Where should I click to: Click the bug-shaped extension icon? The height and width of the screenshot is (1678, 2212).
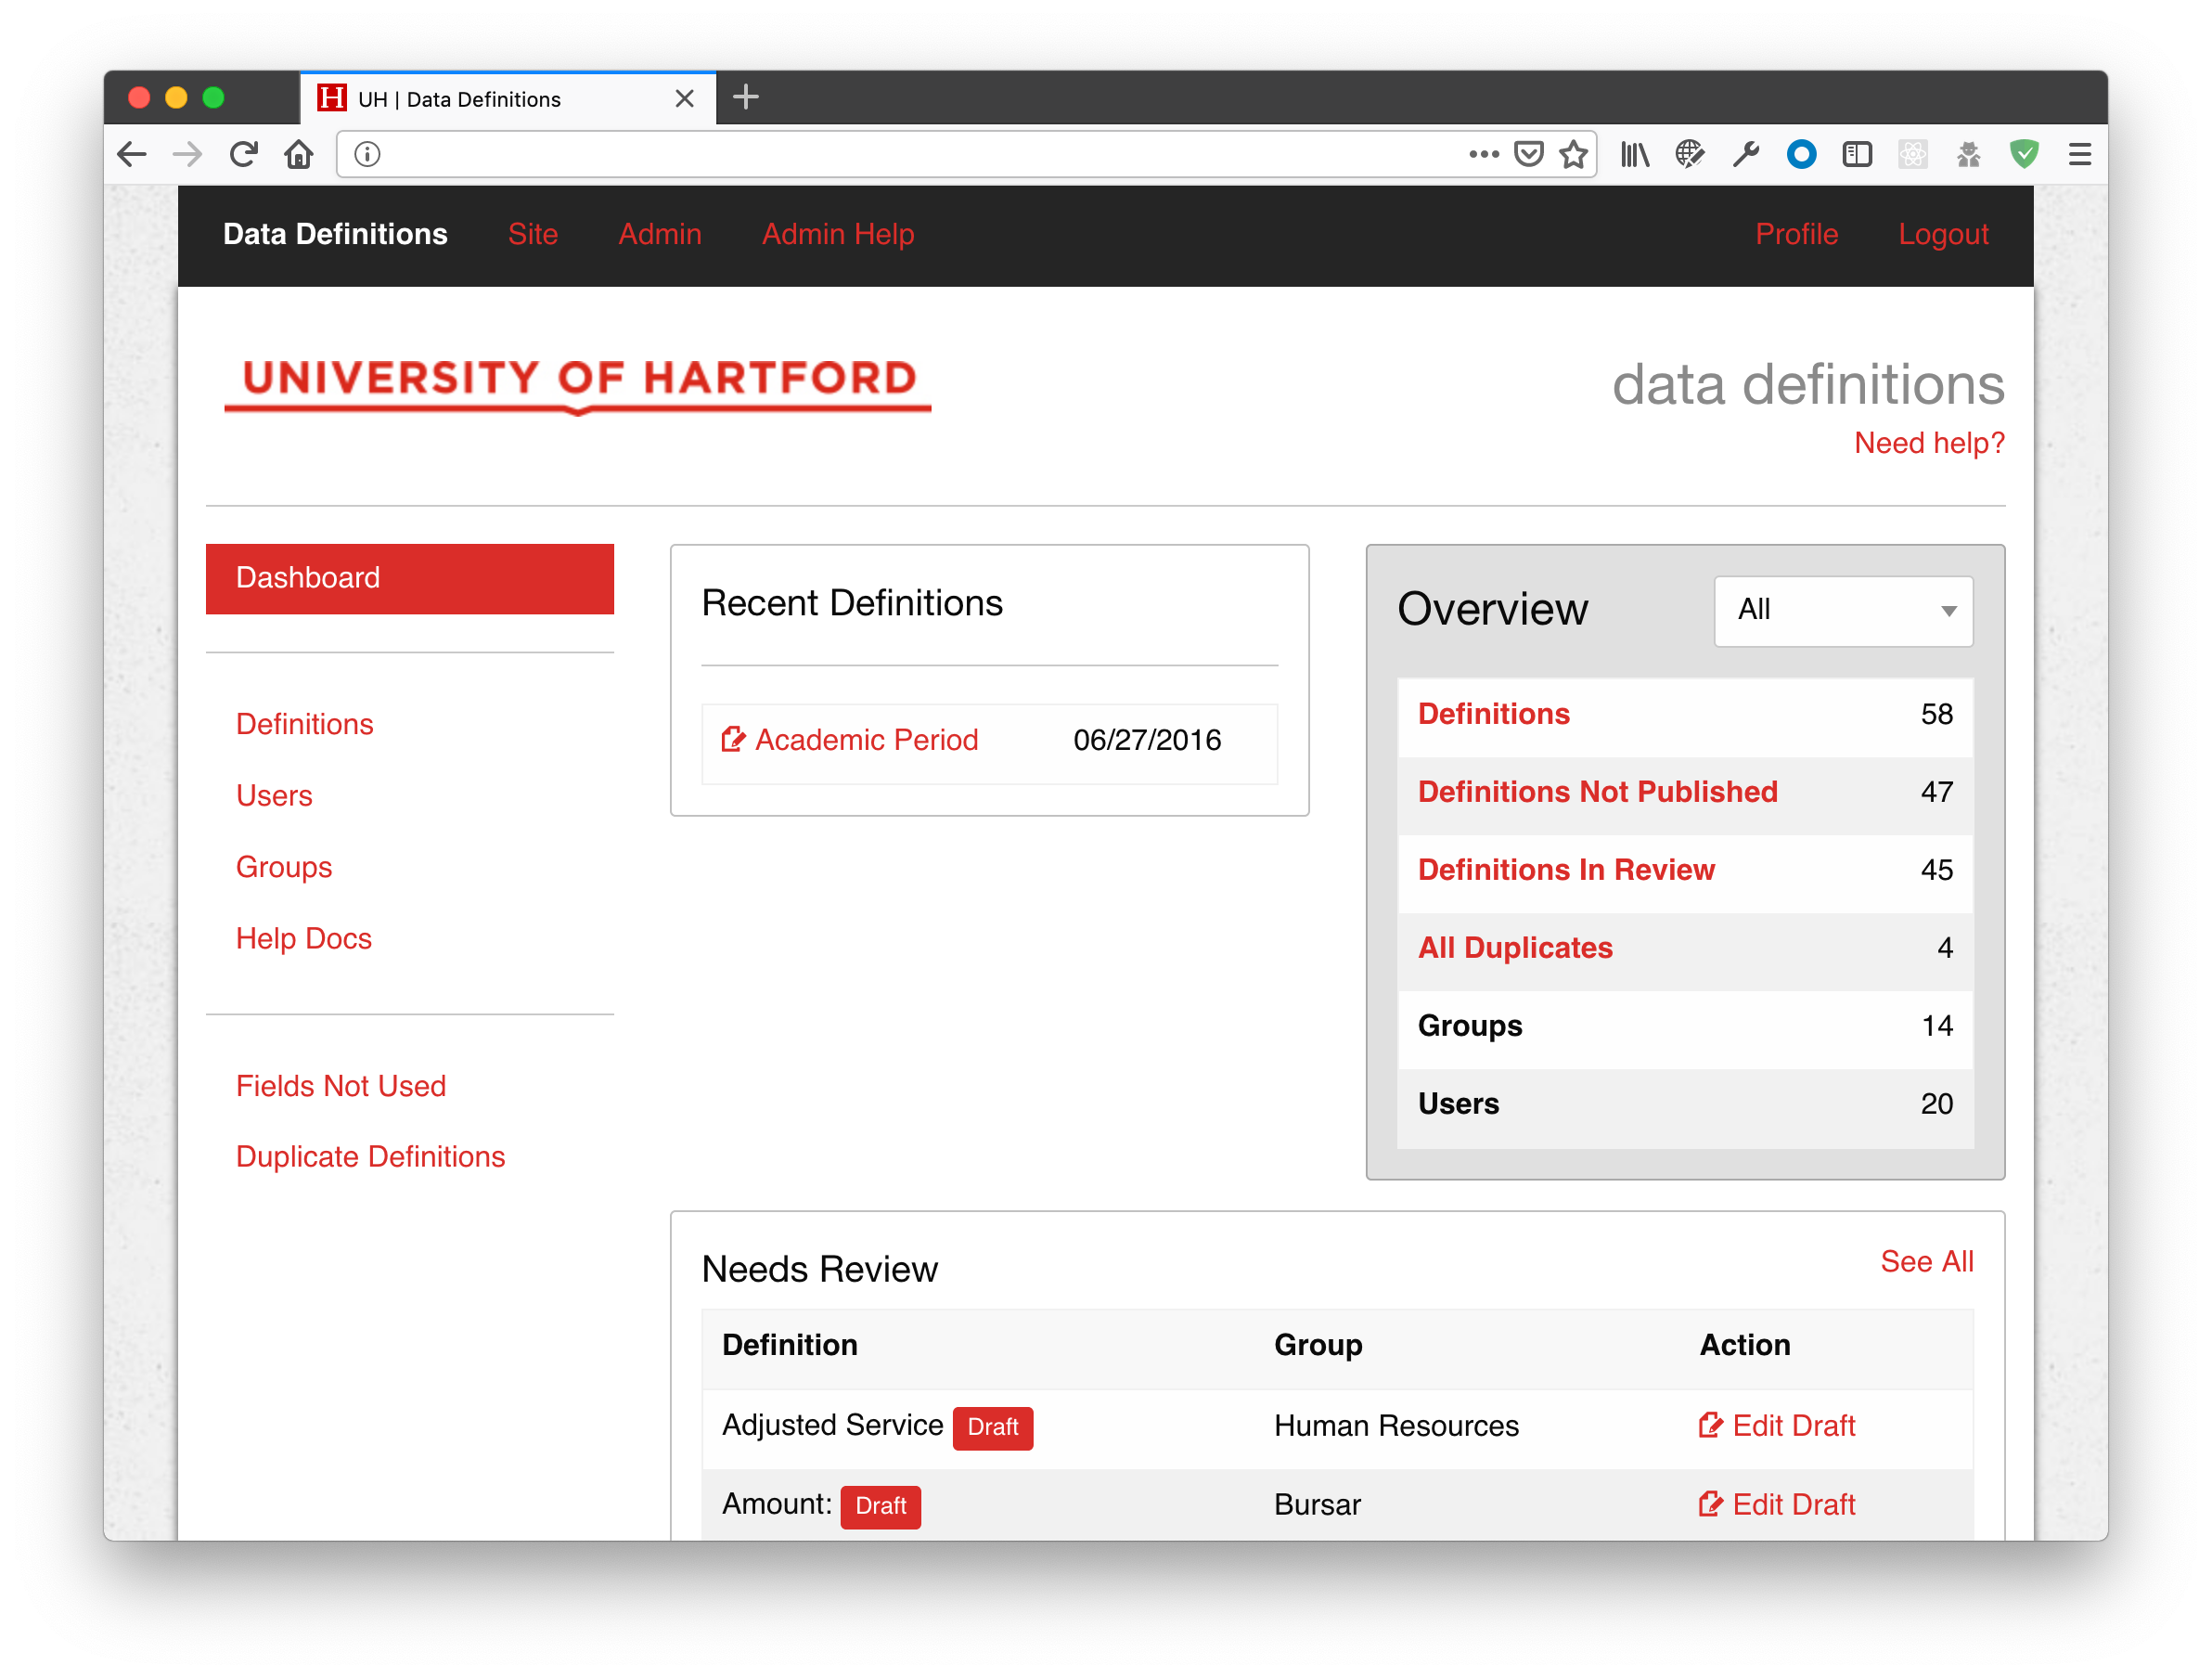tap(1968, 155)
